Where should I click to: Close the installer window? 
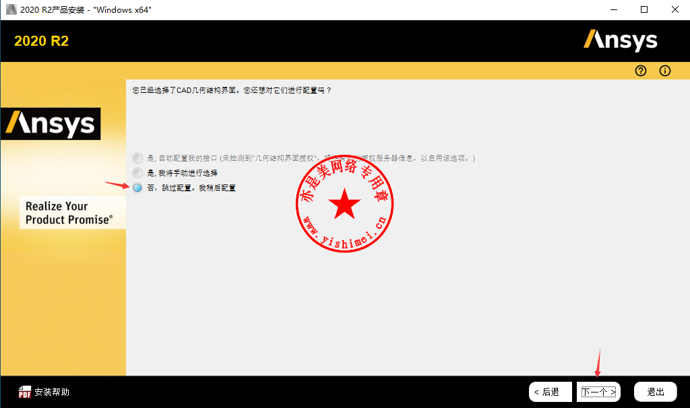click(x=675, y=9)
